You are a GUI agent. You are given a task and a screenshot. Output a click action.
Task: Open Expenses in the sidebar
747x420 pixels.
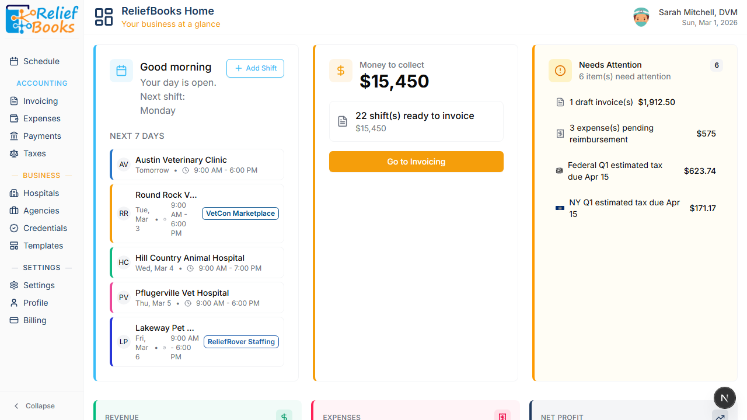click(41, 118)
